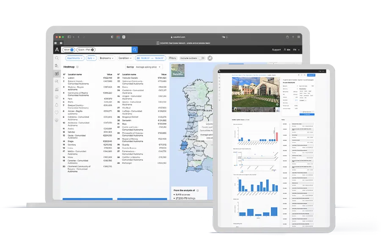Open the heart favorites icon in the left sidebar
This screenshot has width=381, height=245.
click(57, 112)
